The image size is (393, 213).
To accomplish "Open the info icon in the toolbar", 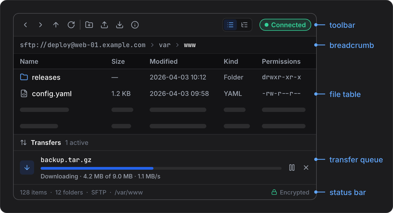I will click(x=135, y=25).
